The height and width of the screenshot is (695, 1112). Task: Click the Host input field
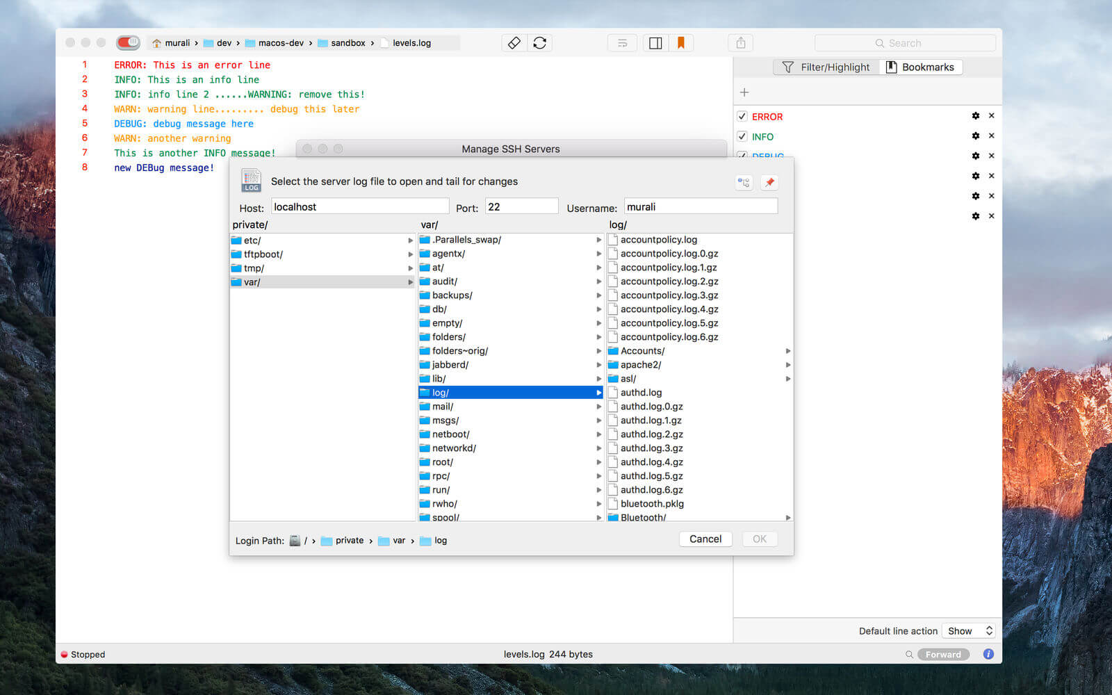pos(360,206)
